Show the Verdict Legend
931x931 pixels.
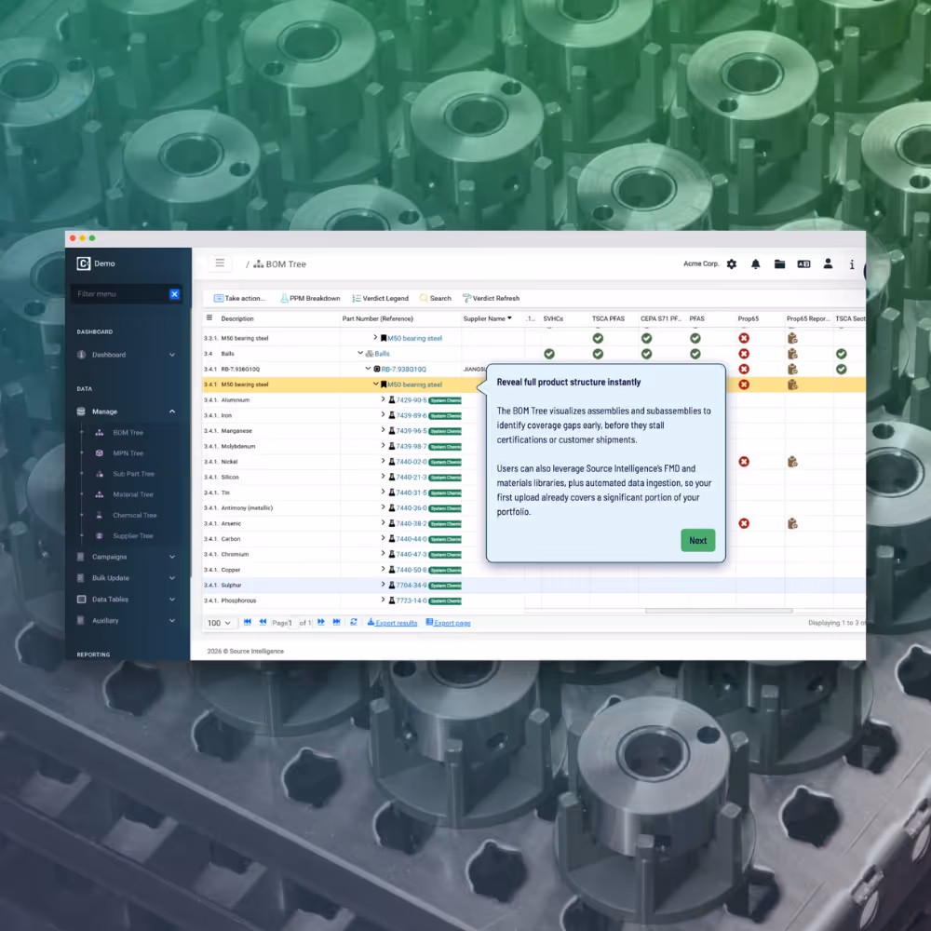click(x=381, y=298)
